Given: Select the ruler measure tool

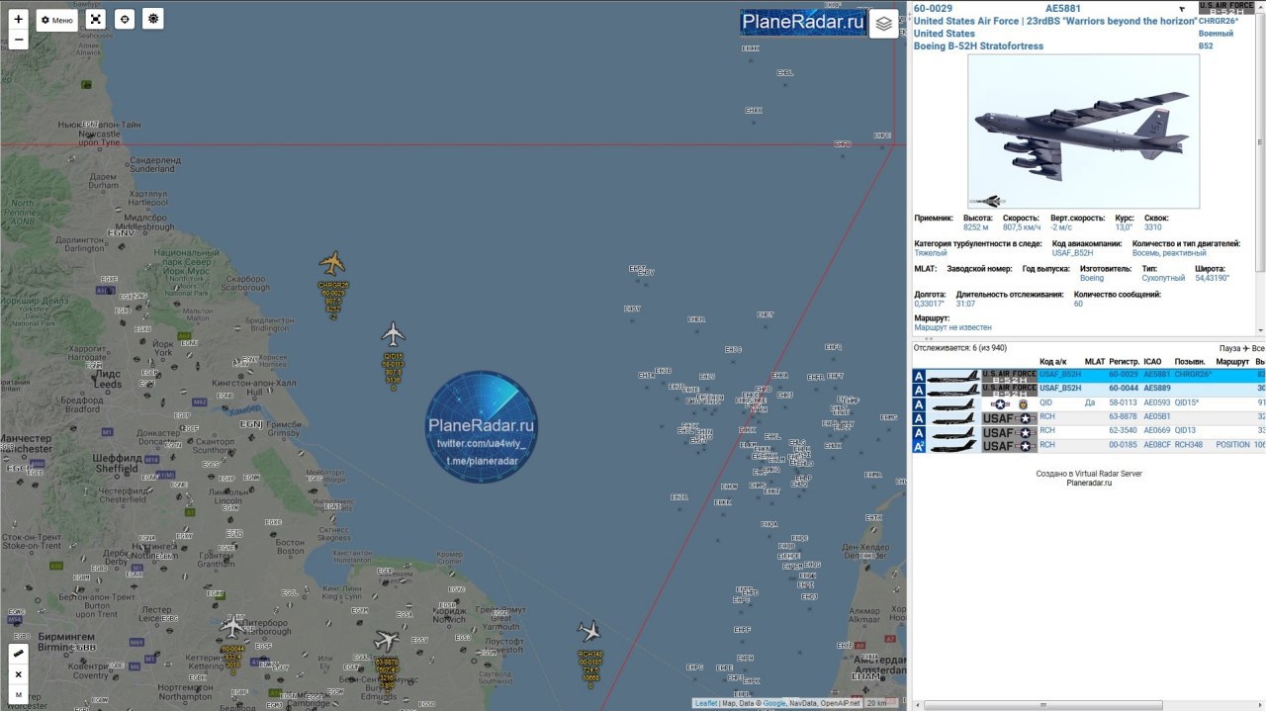Looking at the screenshot, I should 19,654.
